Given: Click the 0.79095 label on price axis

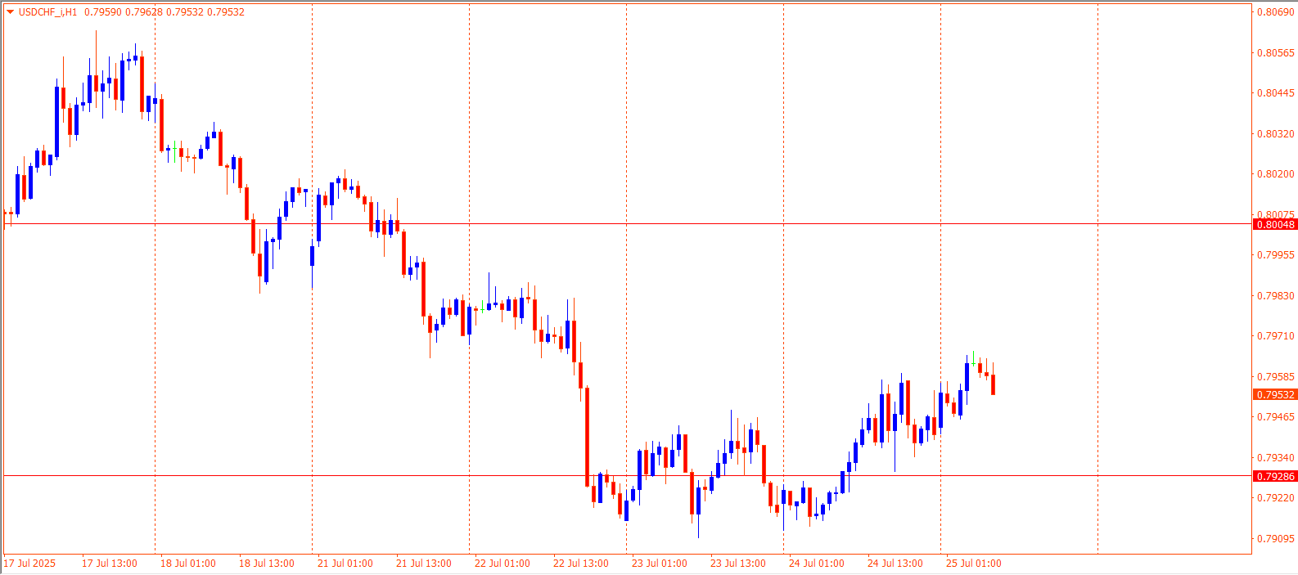Looking at the screenshot, I should point(1275,539).
